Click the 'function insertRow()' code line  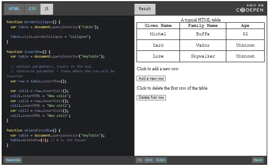pyautogui.click(x=28, y=52)
